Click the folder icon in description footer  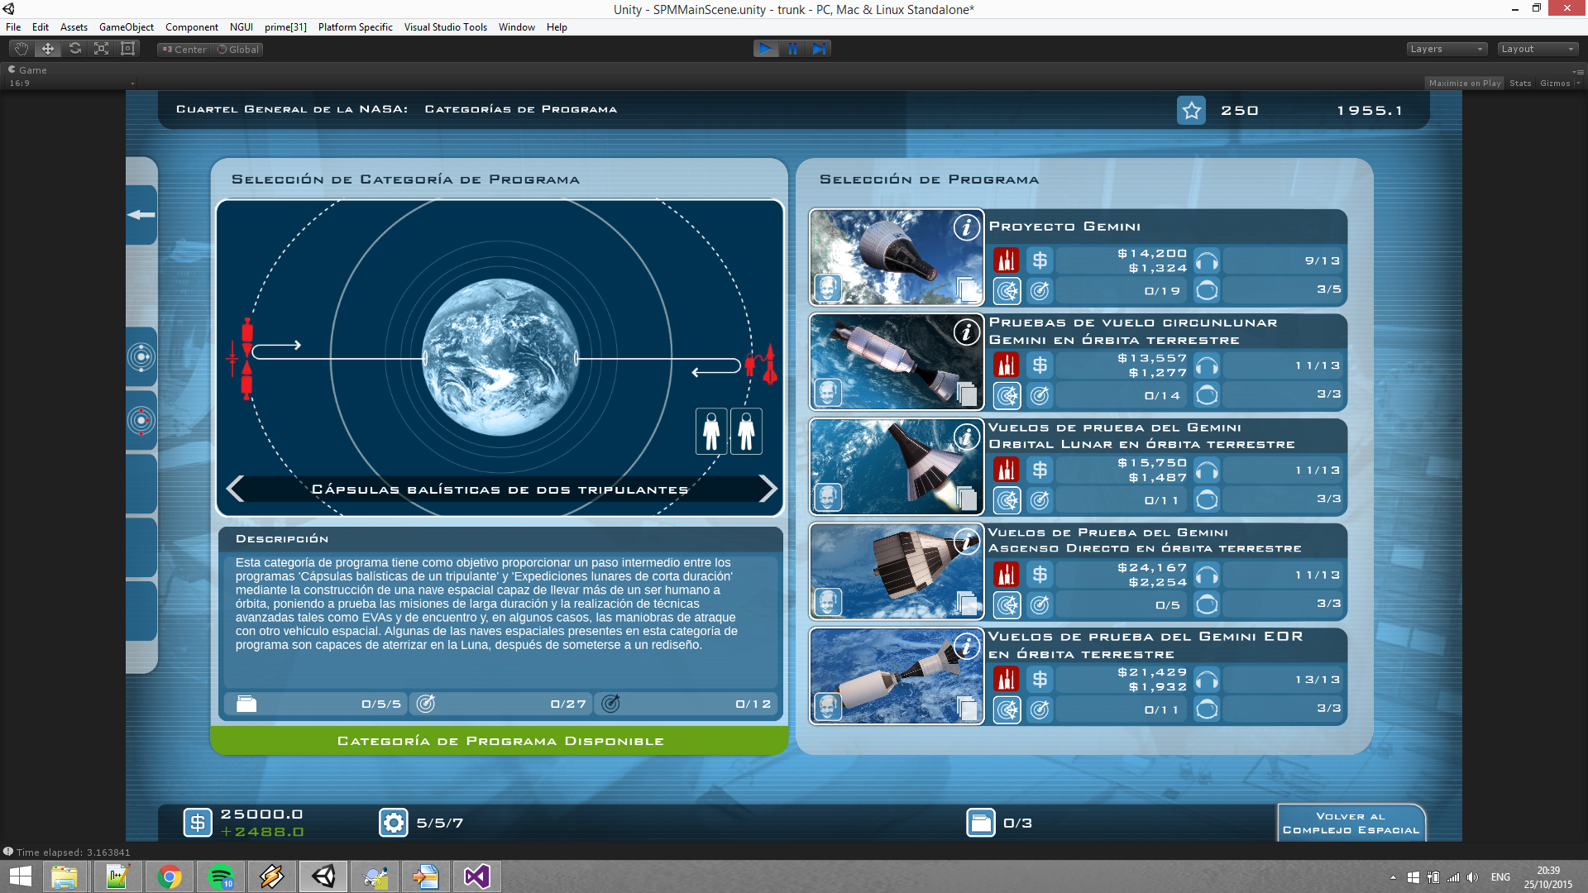coord(246,704)
